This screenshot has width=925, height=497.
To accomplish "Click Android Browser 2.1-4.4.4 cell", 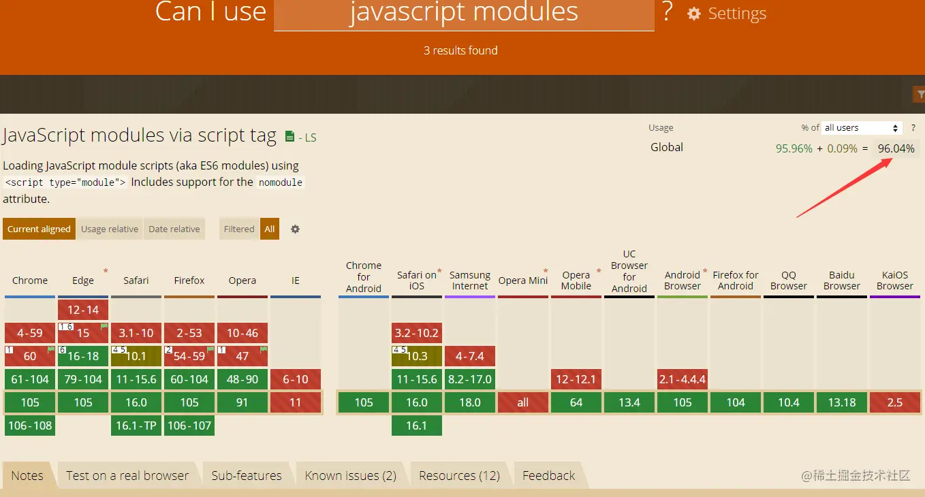I will 683,379.
